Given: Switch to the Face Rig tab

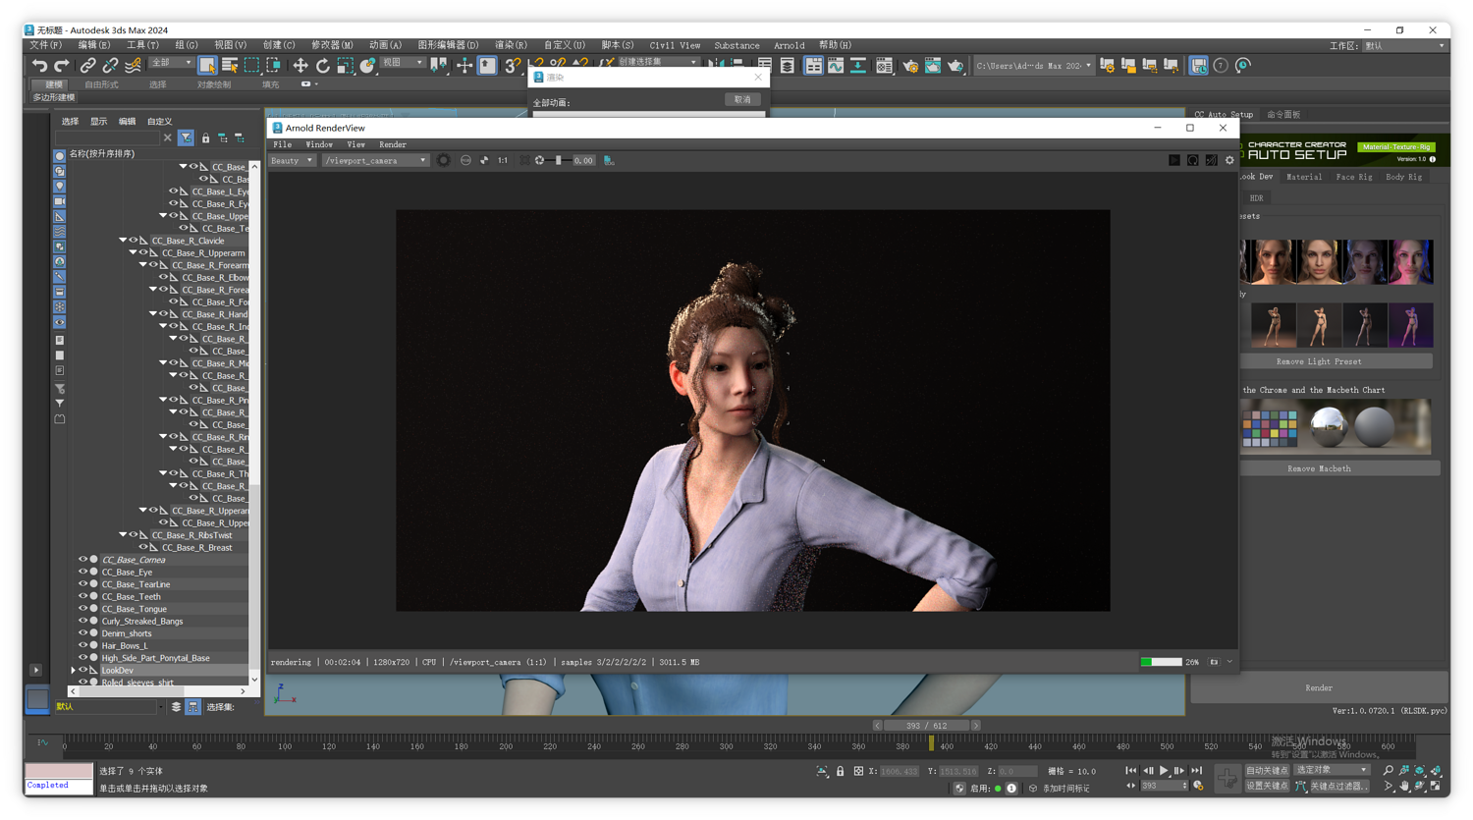Looking at the screenshot, I should (1353, 177).
